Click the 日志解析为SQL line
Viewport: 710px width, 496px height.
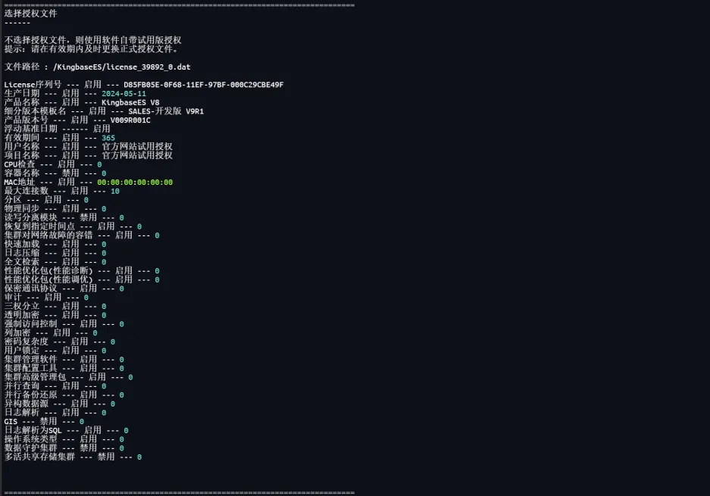pyautogui.click(x=66, y=430)
